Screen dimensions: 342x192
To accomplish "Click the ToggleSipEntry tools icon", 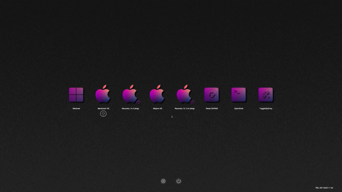I will pyautogui.click(x=266, y=94).
